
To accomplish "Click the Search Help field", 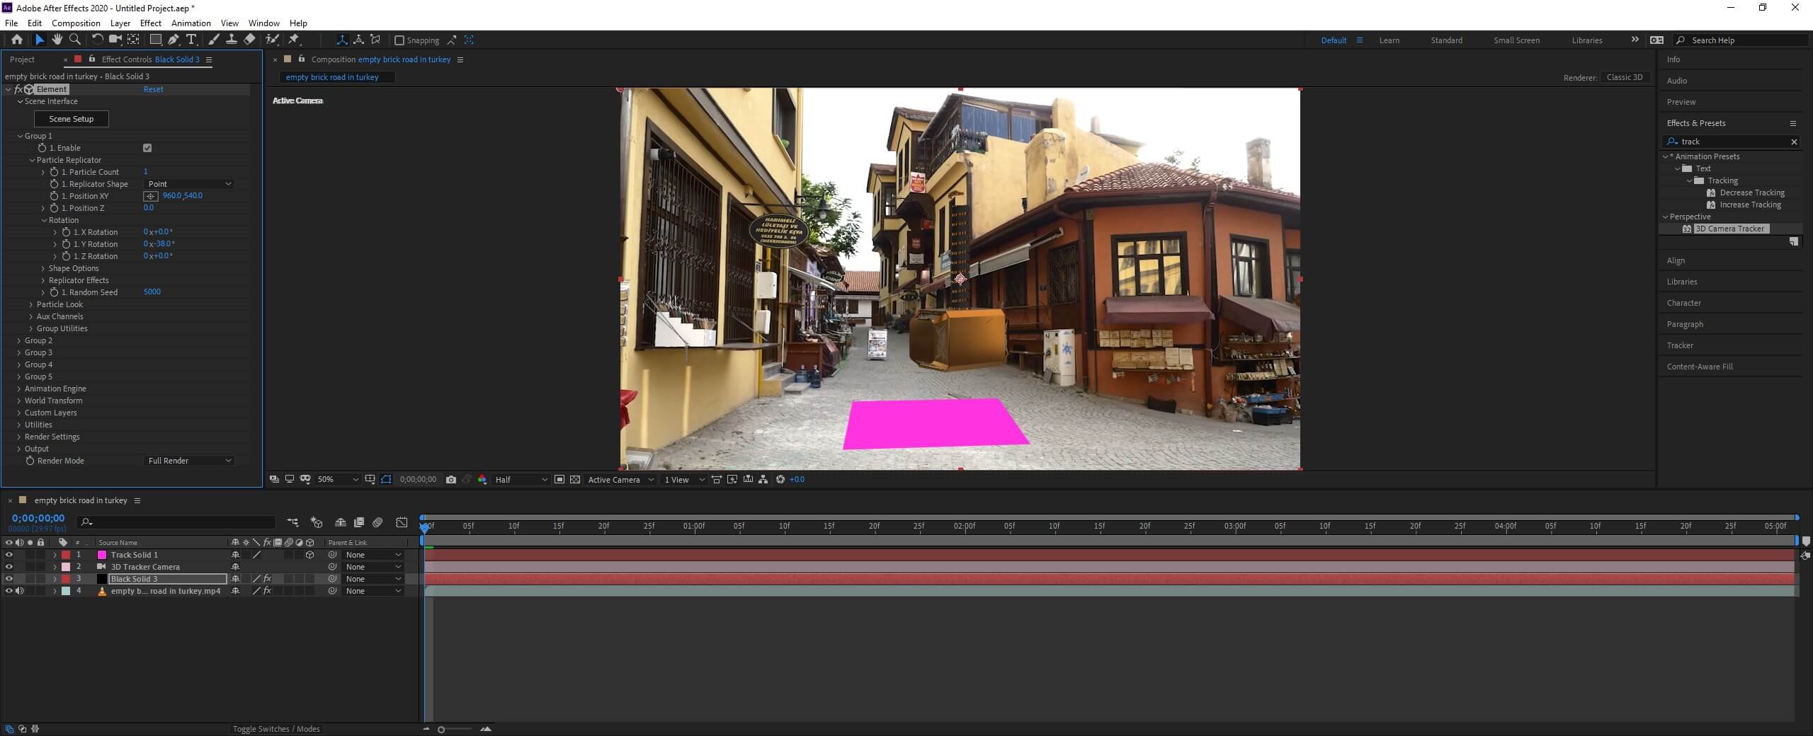I will (1740, 40).
